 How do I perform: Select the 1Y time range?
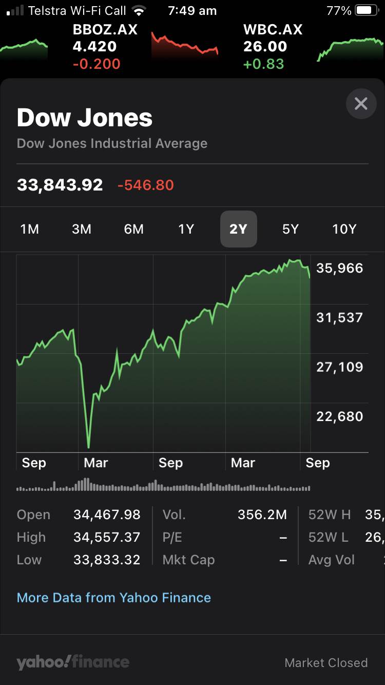(x=186, y=229)
